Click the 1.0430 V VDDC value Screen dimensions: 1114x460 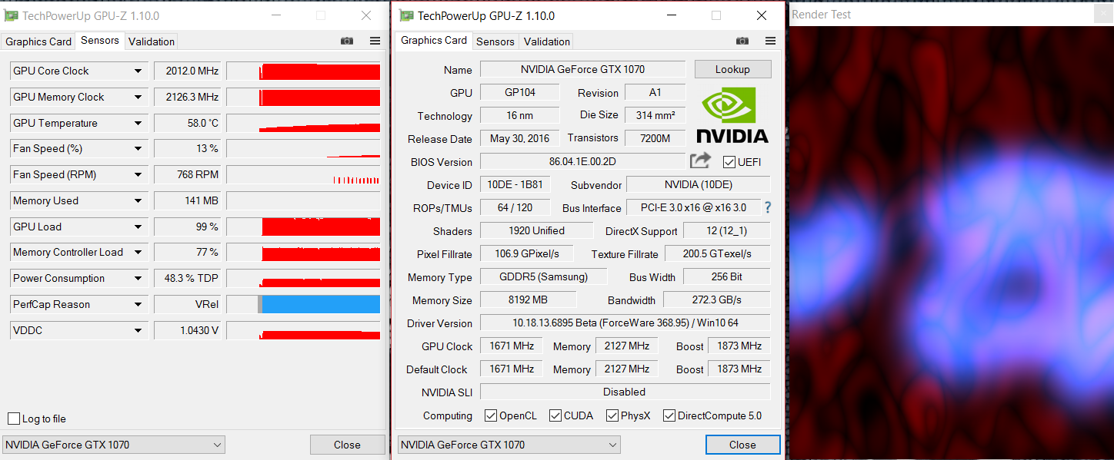click(188, 330)
